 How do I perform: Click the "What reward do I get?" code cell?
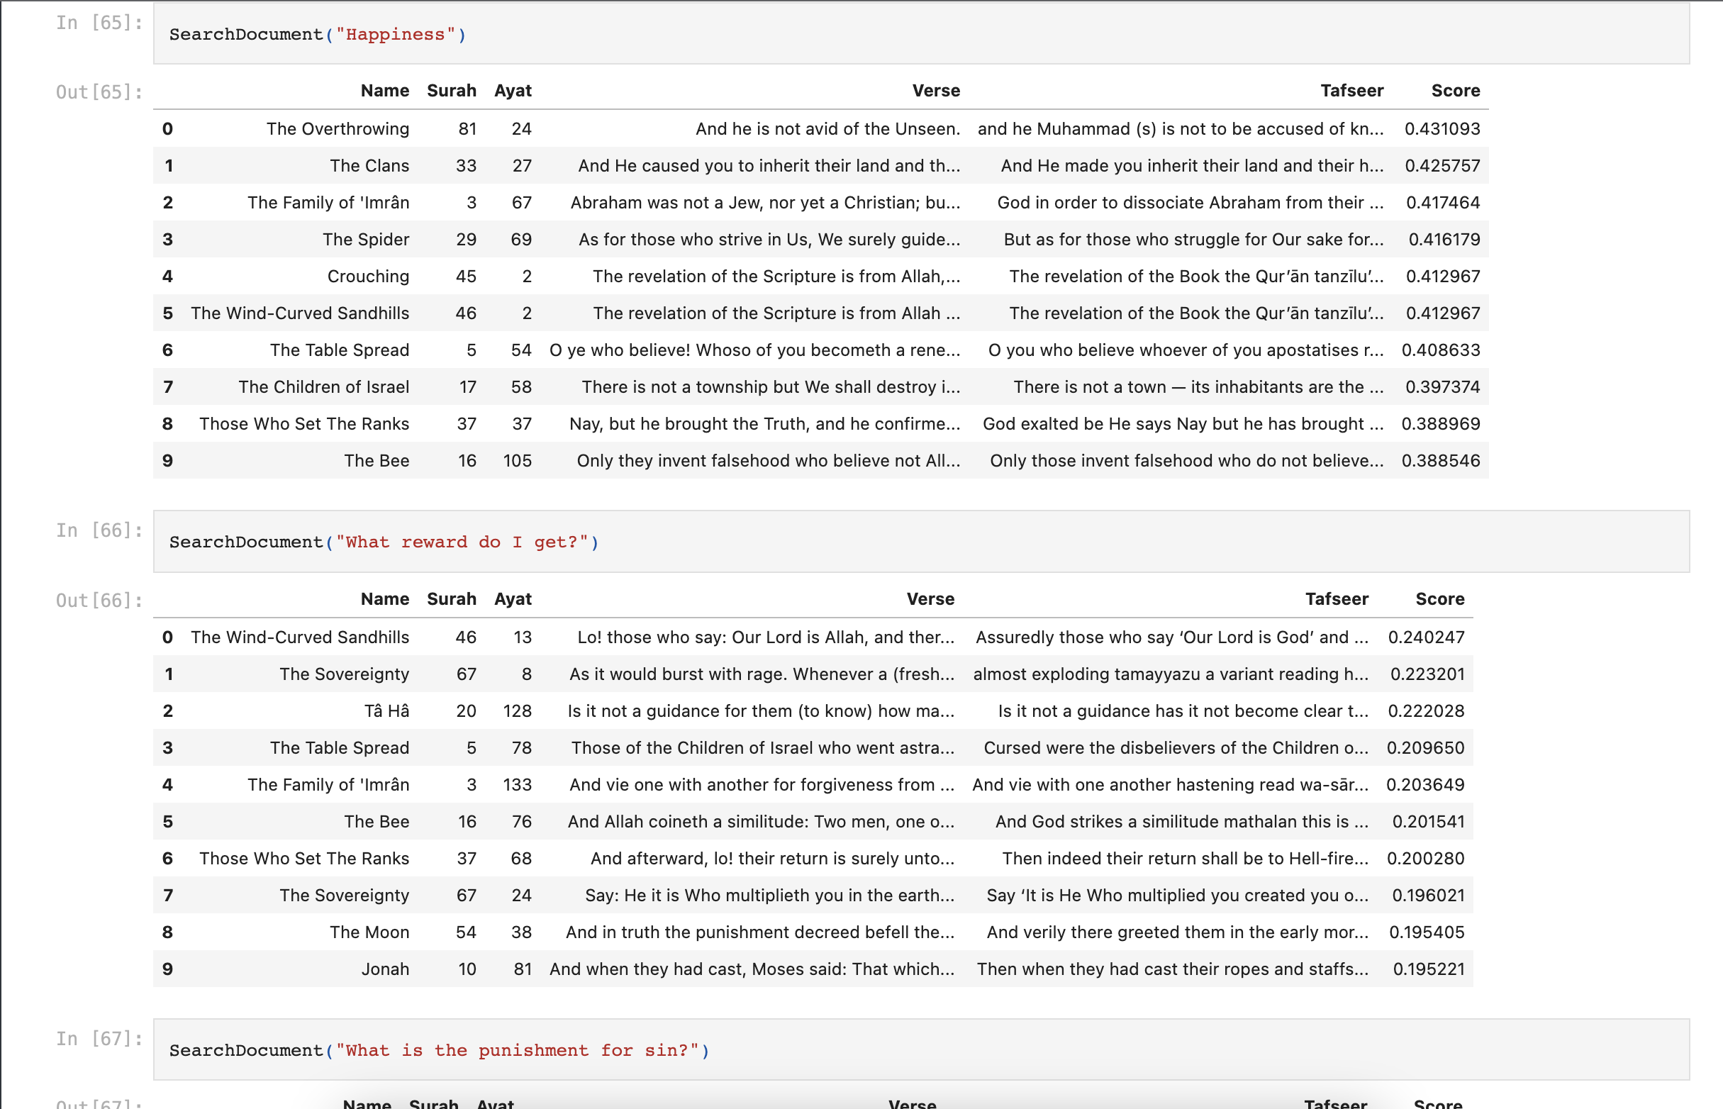point(920,542)
